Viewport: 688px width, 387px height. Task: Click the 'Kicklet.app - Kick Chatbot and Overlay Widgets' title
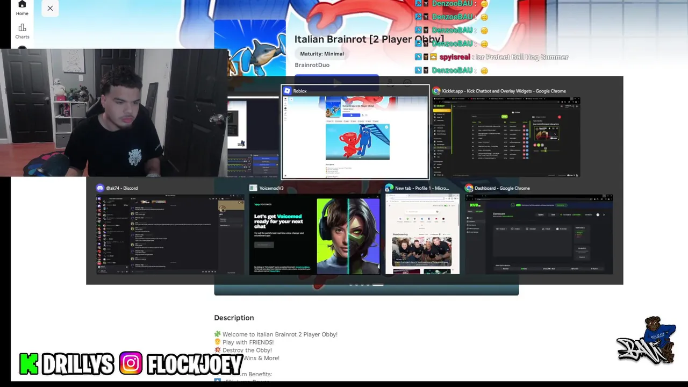pos(504,91)
